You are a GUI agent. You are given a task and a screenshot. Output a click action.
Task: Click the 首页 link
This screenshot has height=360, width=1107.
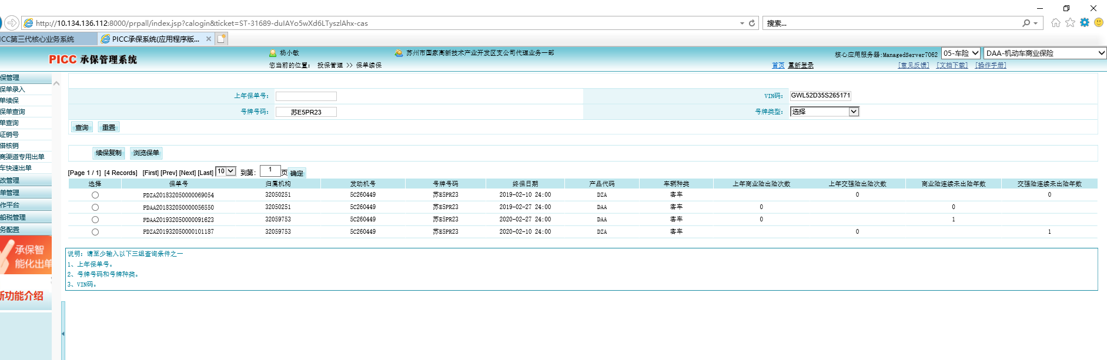coord(778,65)
